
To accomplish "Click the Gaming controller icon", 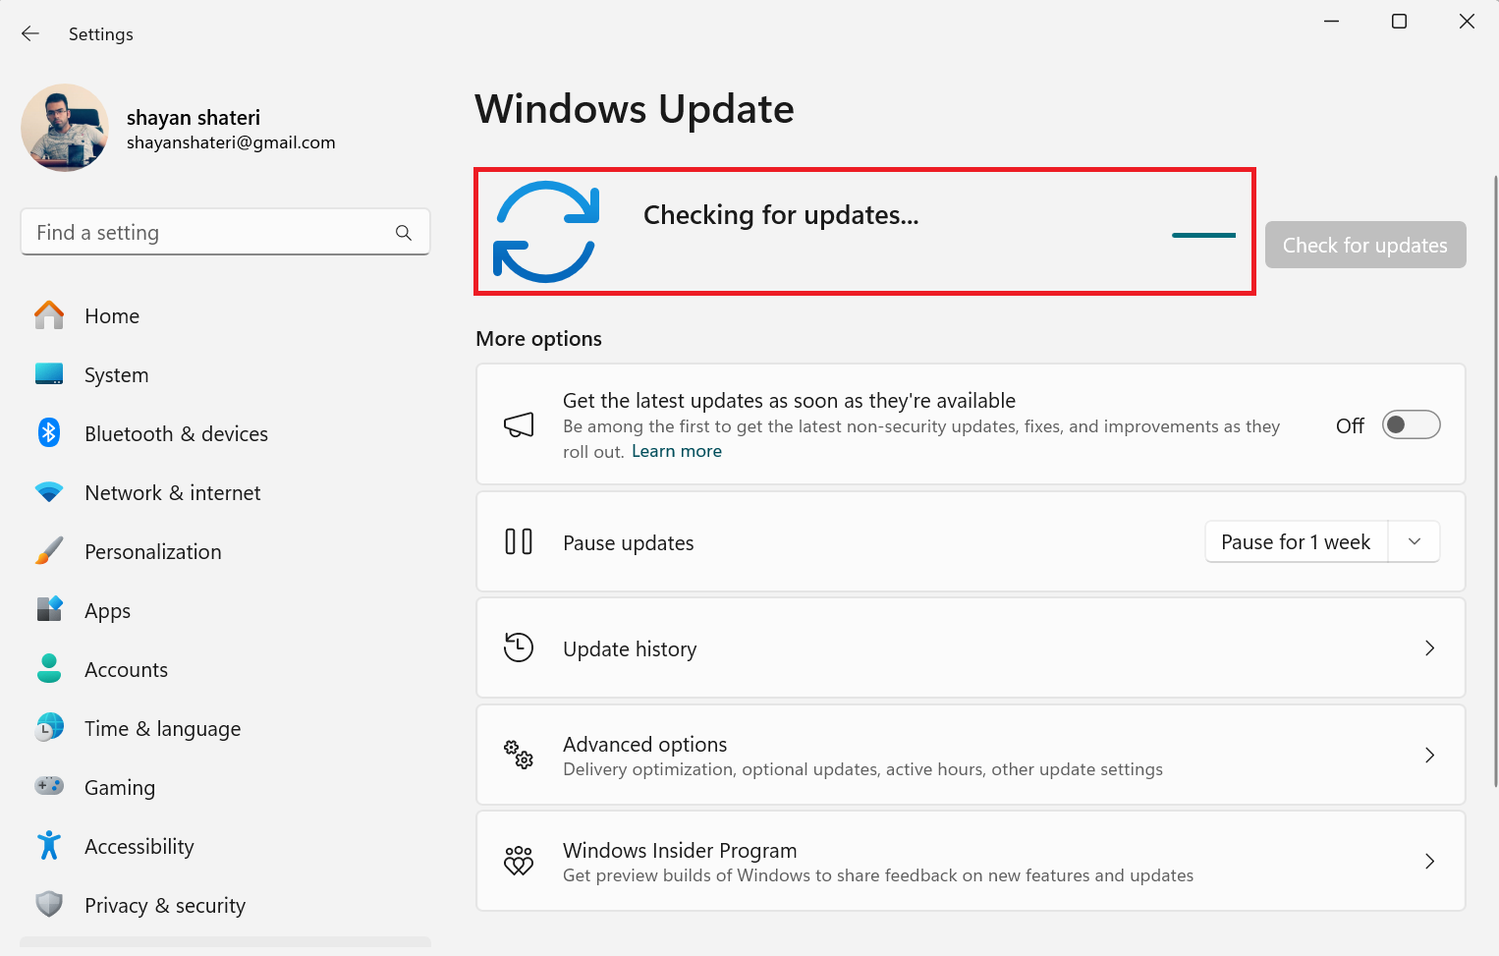I will pyautogui.click(x=49, y=786).
